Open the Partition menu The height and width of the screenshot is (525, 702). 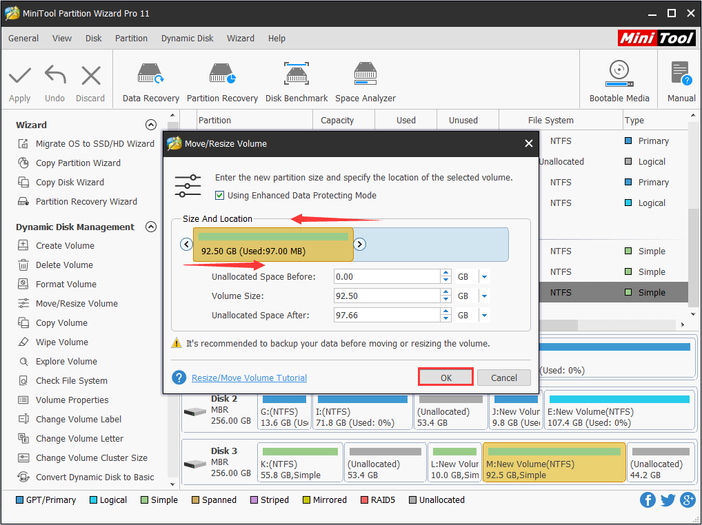(131, 38)
